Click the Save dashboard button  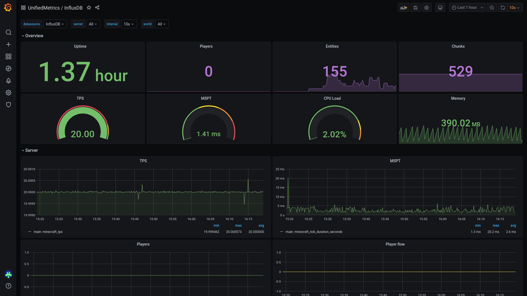(415, 8)
